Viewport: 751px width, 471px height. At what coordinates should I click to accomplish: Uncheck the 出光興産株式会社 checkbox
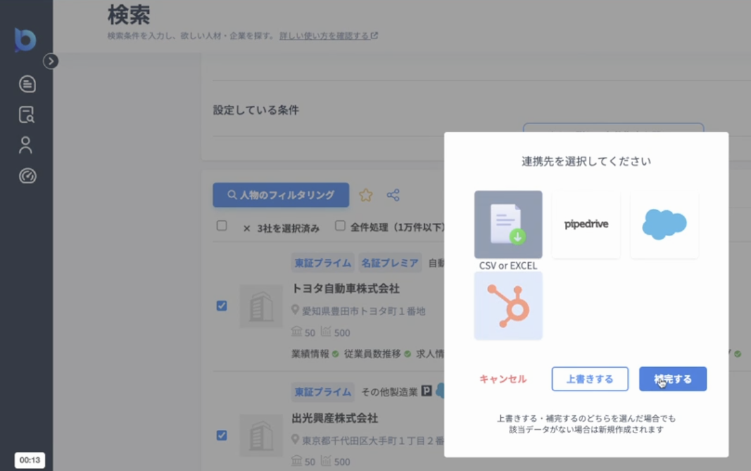222,435
